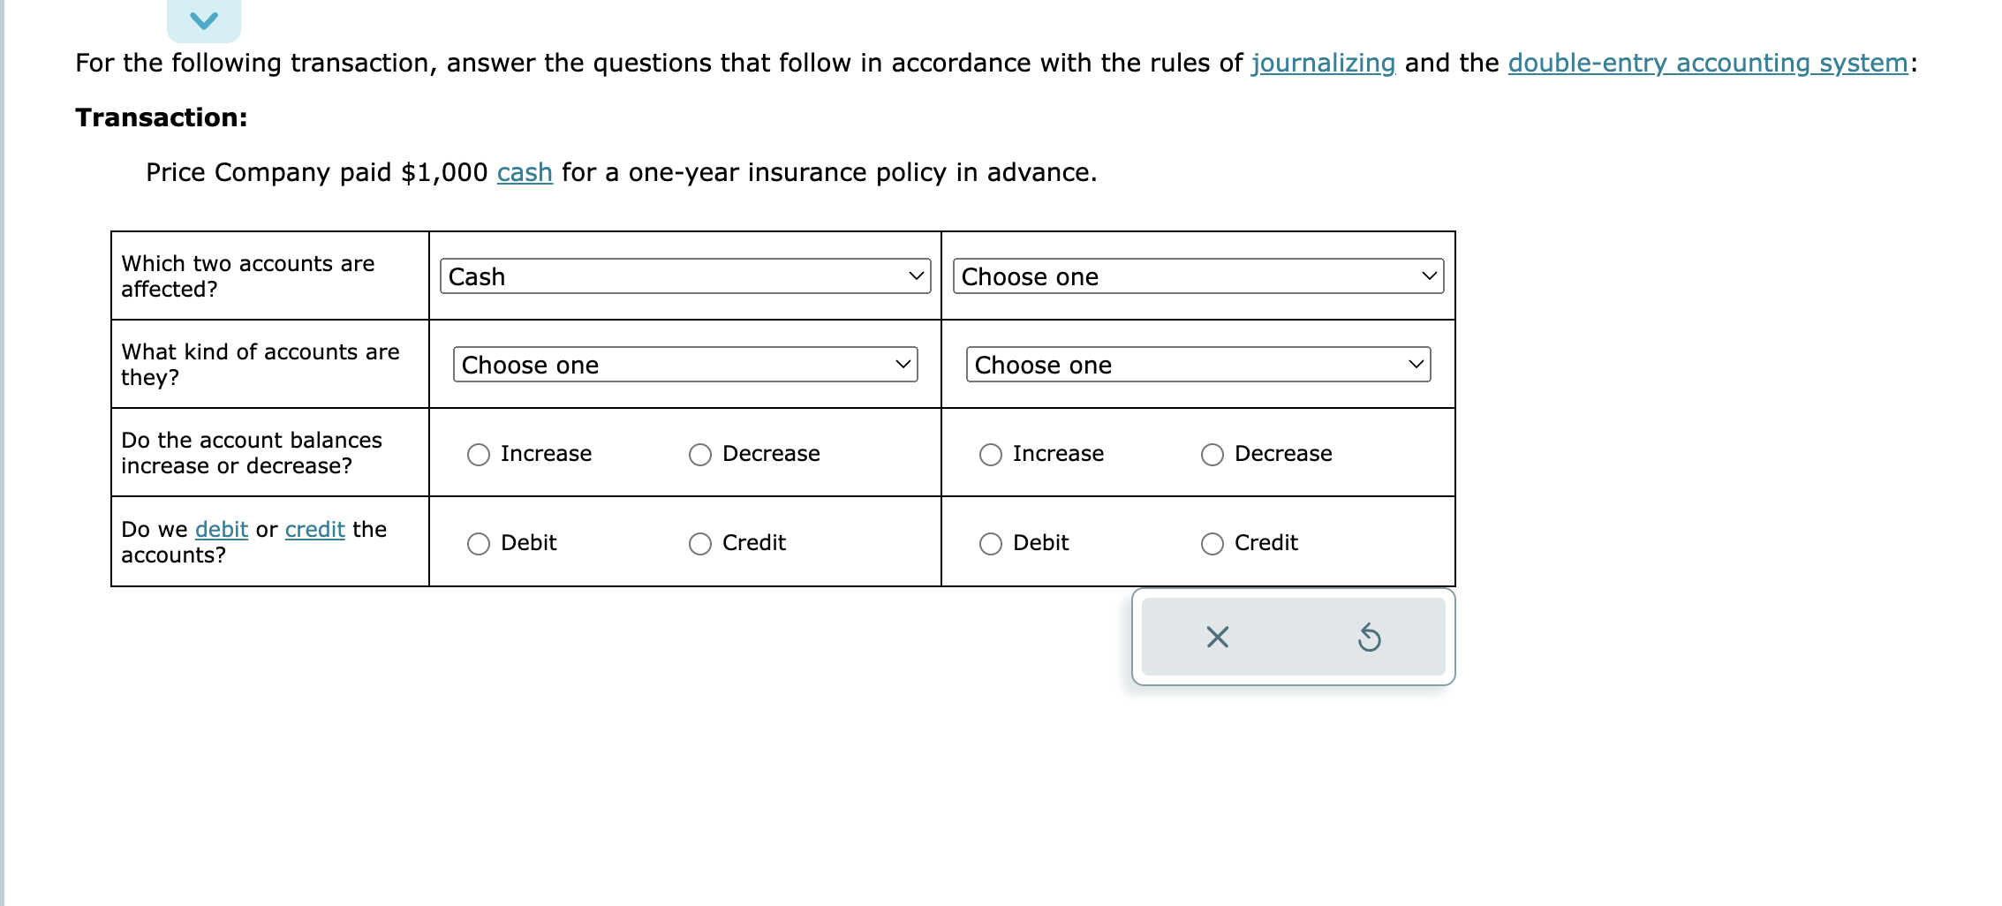Open the credit definition link
Viewport: 2002px width, 906px height.
pos(314,529)
